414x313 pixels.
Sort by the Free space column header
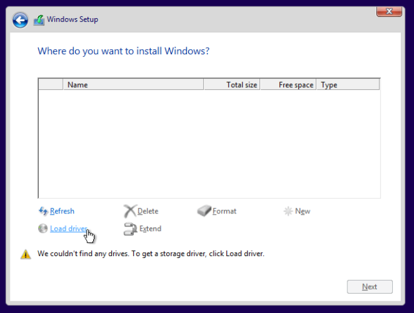pyautogui.click(x=288, y=85)
